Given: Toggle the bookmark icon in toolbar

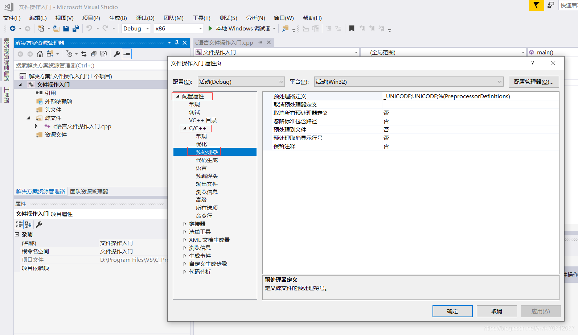Looking at the screenshot, I should point(352,28).
